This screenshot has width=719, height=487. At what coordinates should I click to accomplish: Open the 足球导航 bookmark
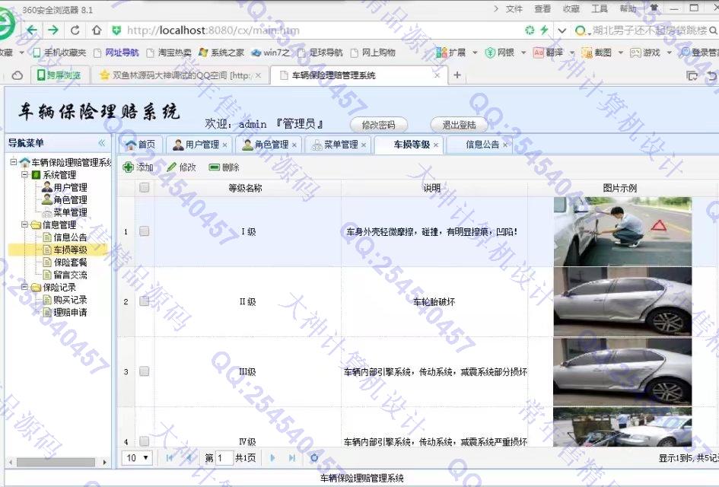[320, 53]
